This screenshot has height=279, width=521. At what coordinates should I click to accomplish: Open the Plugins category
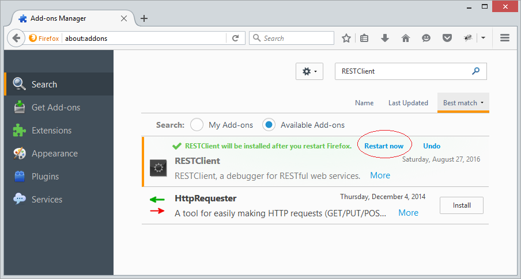[x=59, y=177]
